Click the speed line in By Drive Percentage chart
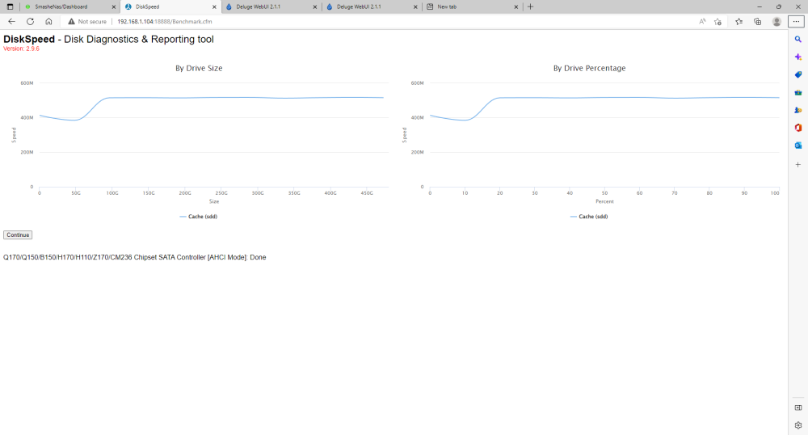Screen dimensions: 808x435 [x=604, y=98]
